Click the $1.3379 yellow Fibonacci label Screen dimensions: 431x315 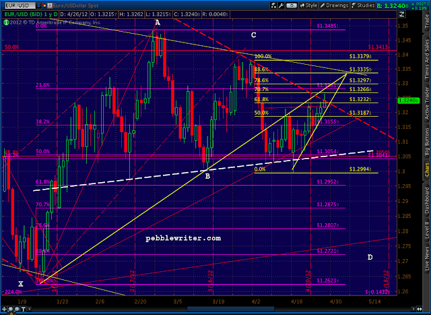(360, 56)
